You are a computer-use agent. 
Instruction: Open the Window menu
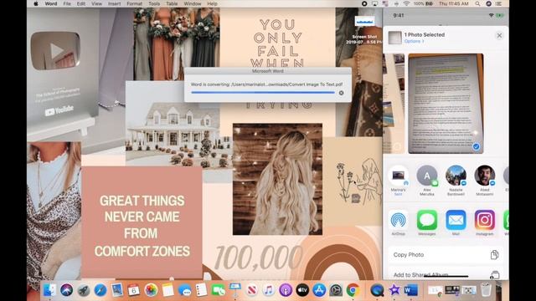[193, 3]
